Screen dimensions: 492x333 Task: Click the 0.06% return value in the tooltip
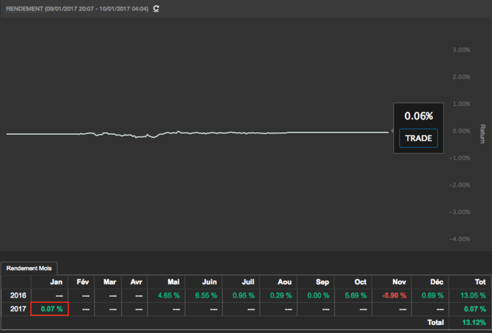point(419,116)
